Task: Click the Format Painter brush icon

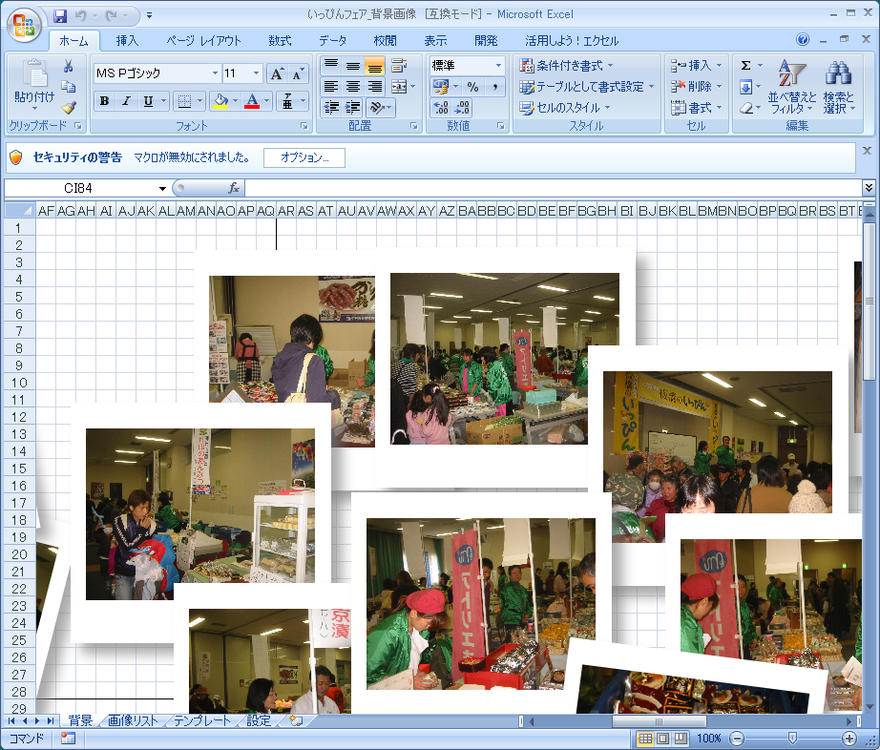Action: pos(69,107)
